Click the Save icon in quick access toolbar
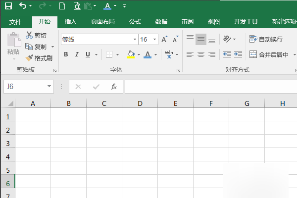Viewport: 297px width, 198px height. (x=8, y=6)
